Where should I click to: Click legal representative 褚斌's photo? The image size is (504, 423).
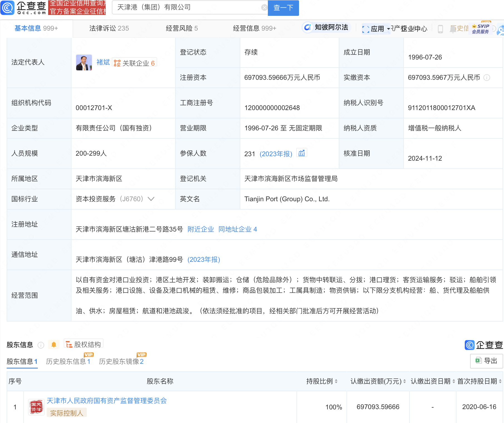click(x=84, y=63)
